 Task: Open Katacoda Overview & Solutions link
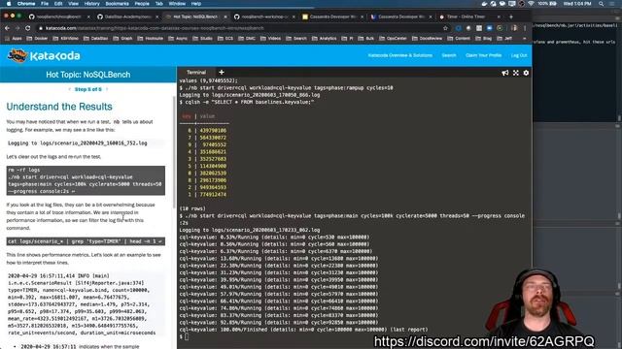point(399,55)
